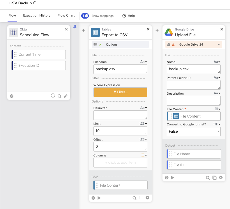The height and width of the screenshot is (209, 230).
Task: Run the Export to CSV card
Action: click(x=99, y=198)
